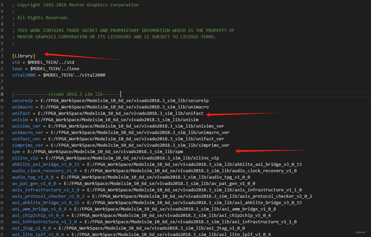
Task: Click the 'unifast' key on line 22
Action: click(21, 113)
